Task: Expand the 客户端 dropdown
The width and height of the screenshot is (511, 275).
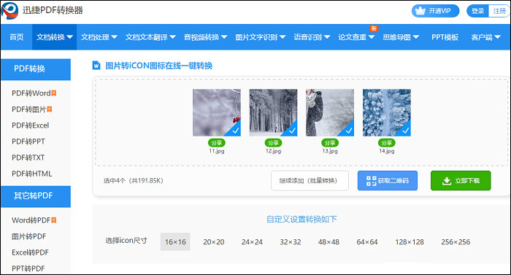Action: point(485,37)
